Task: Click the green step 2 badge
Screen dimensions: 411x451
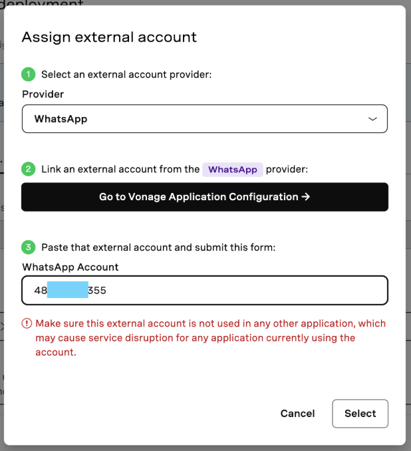Action: [x=28, y=169]
